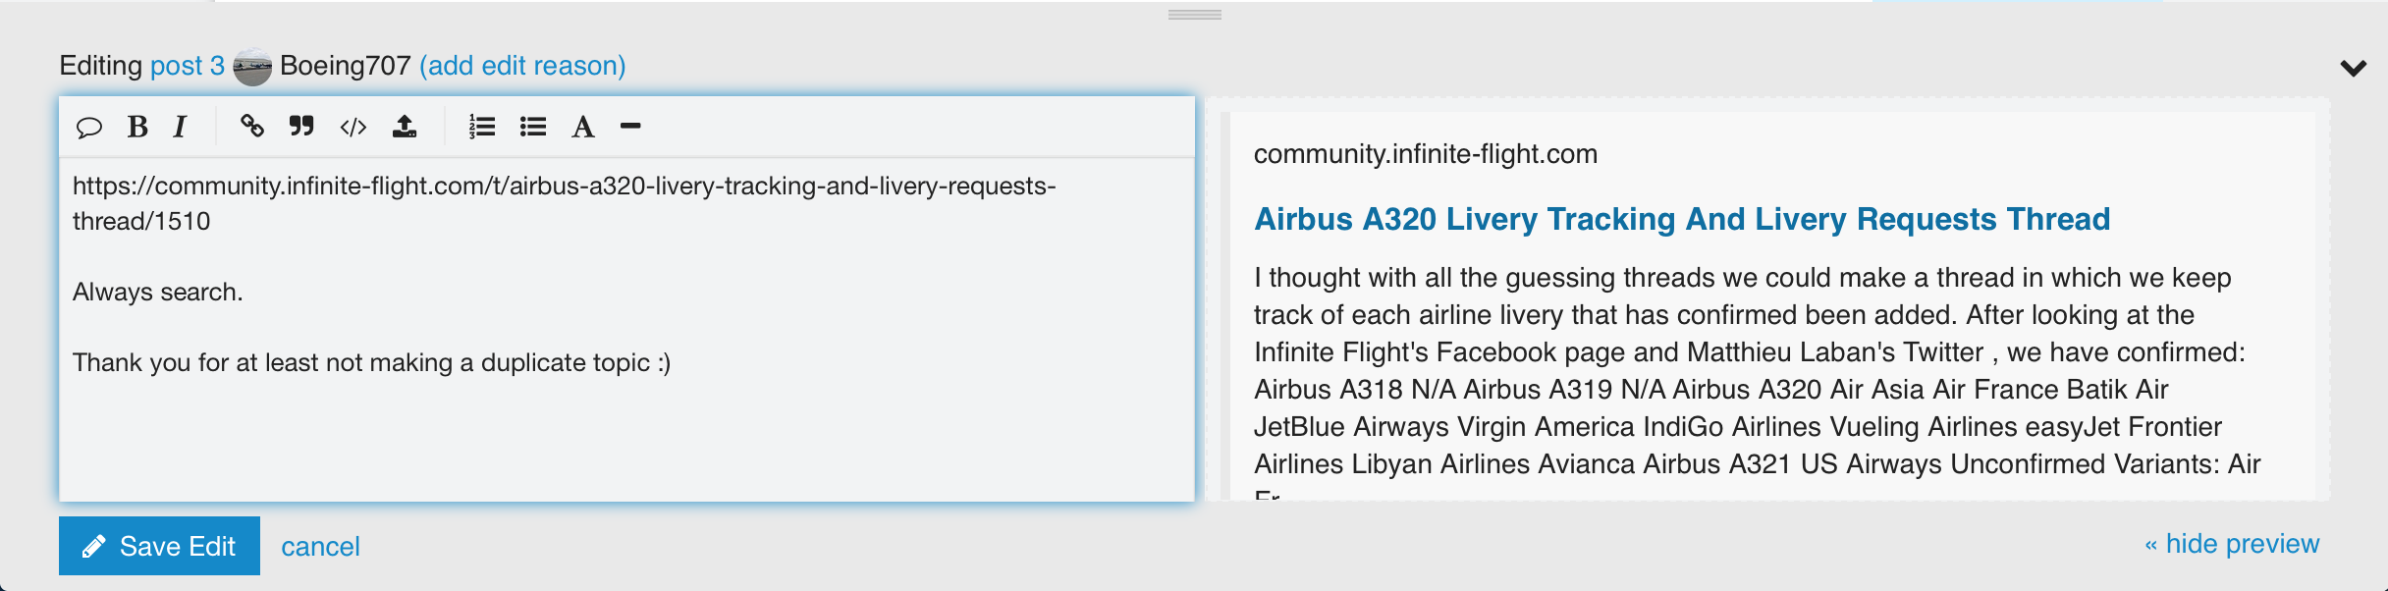Image resolution: width=2388 pixels, height=591 pixels.
Task: Click the composer resize grip handle
Action: pos(1195,15)
